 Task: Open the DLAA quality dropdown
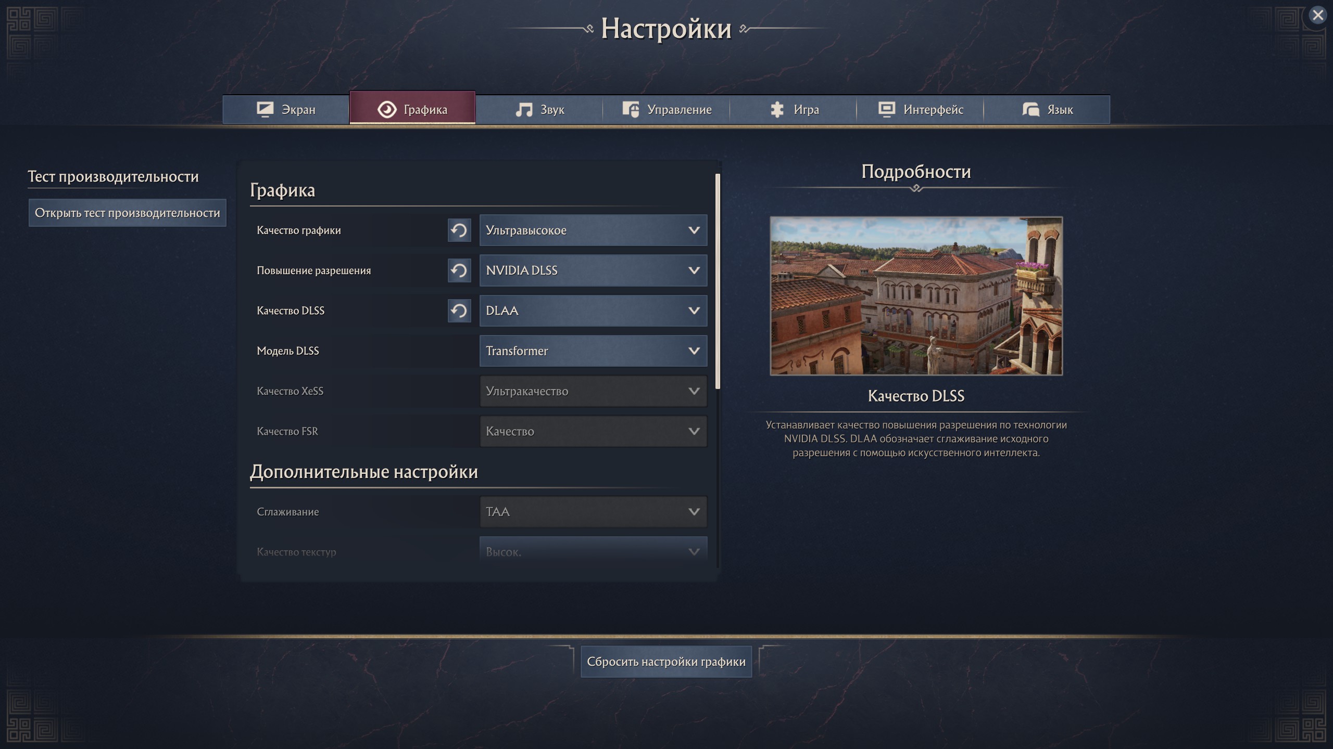click(593, 311)
